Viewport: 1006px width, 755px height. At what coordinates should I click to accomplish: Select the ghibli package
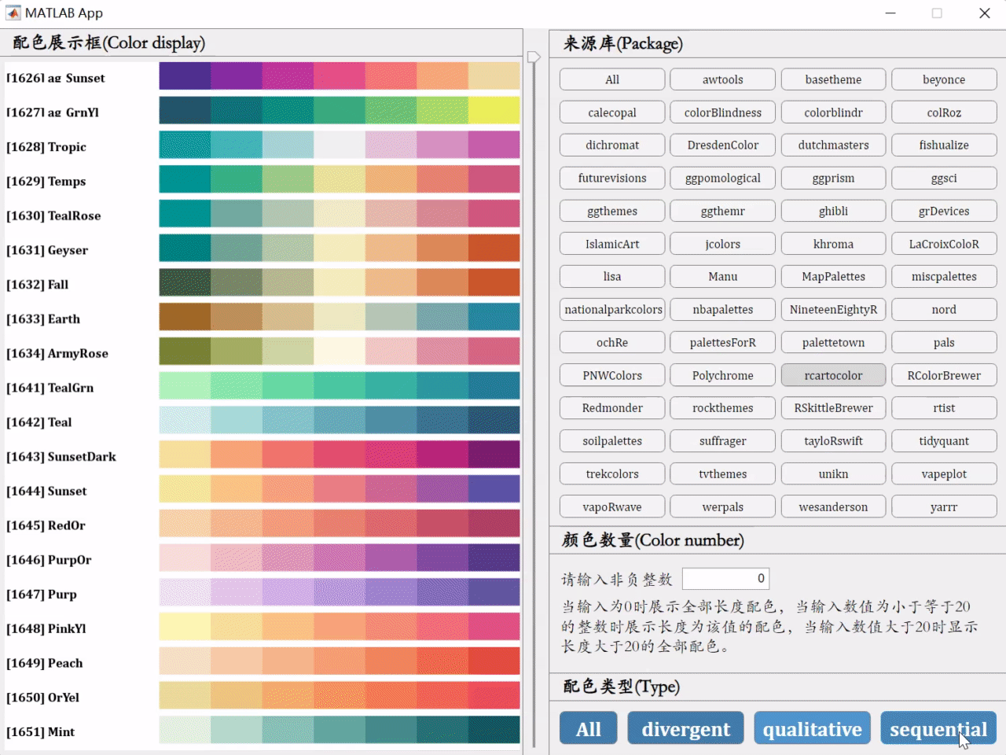833,211
